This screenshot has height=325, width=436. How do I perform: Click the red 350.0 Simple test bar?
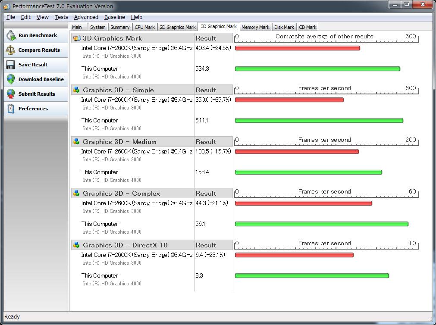coord(289,100)
